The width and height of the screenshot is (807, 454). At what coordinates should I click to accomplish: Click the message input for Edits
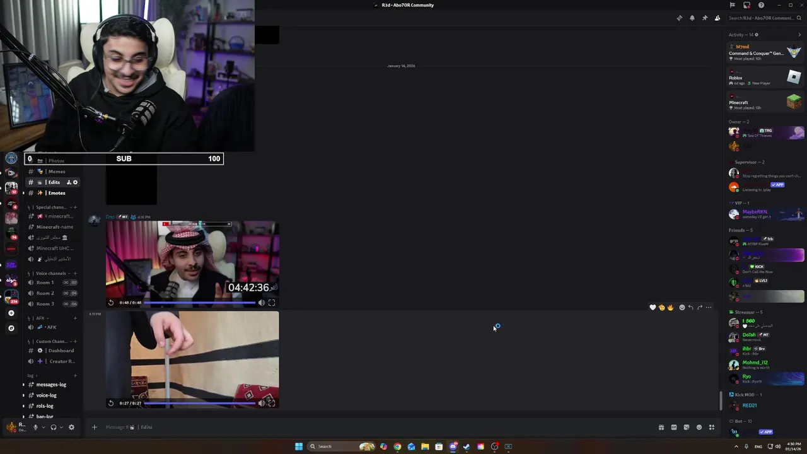coord(378,427)
